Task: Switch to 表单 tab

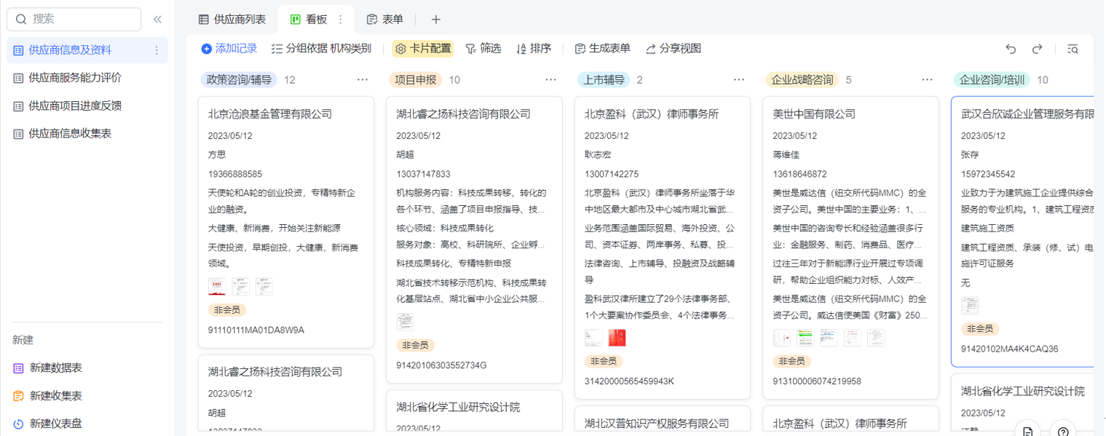Action: tap(385, 20)
